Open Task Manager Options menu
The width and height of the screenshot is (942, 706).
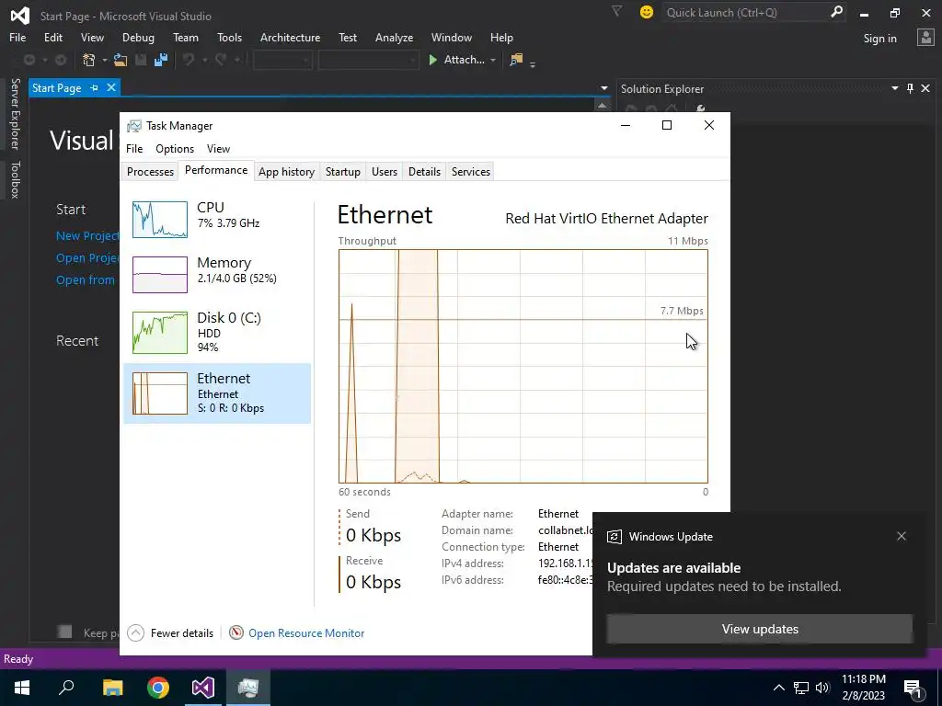tap(175, 148)
